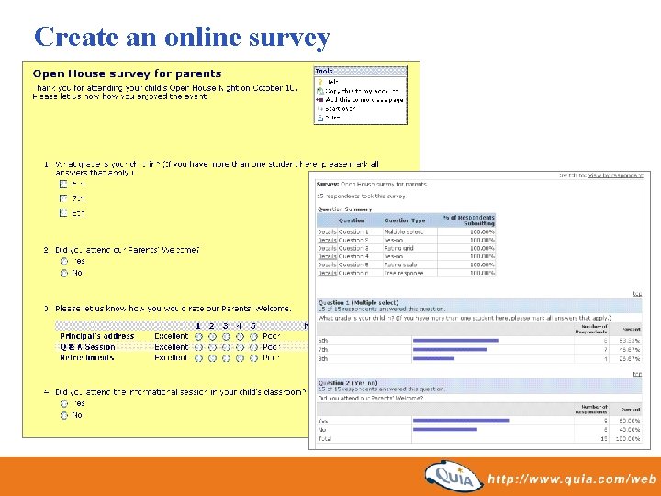Screen dimensions: 661x496
Task: Click the Print icon in the Tools box
Action: pyautogui.click(x=320, y=118)
